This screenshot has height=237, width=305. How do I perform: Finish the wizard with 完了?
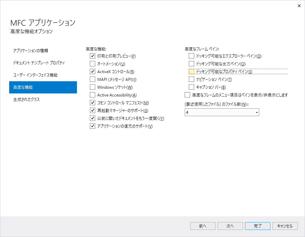[258, 226]
